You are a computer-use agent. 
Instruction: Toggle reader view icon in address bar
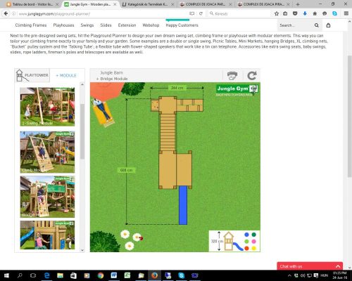pos(191,13)
